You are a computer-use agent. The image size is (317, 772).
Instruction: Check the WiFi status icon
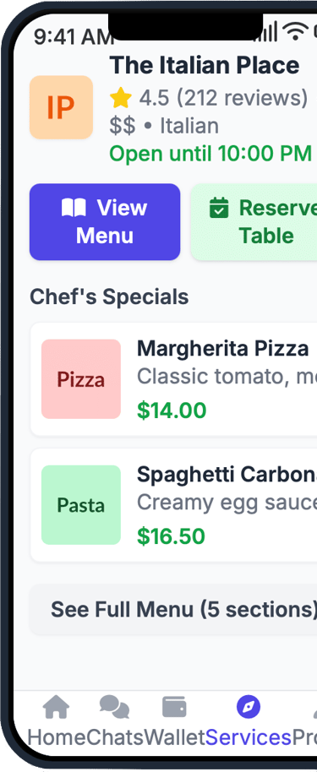point(295,30)
